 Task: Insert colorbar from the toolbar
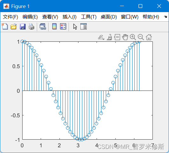point(54,26)
